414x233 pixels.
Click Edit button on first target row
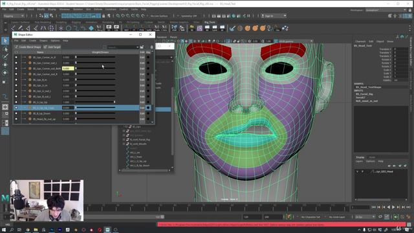(x=142, y=57)
